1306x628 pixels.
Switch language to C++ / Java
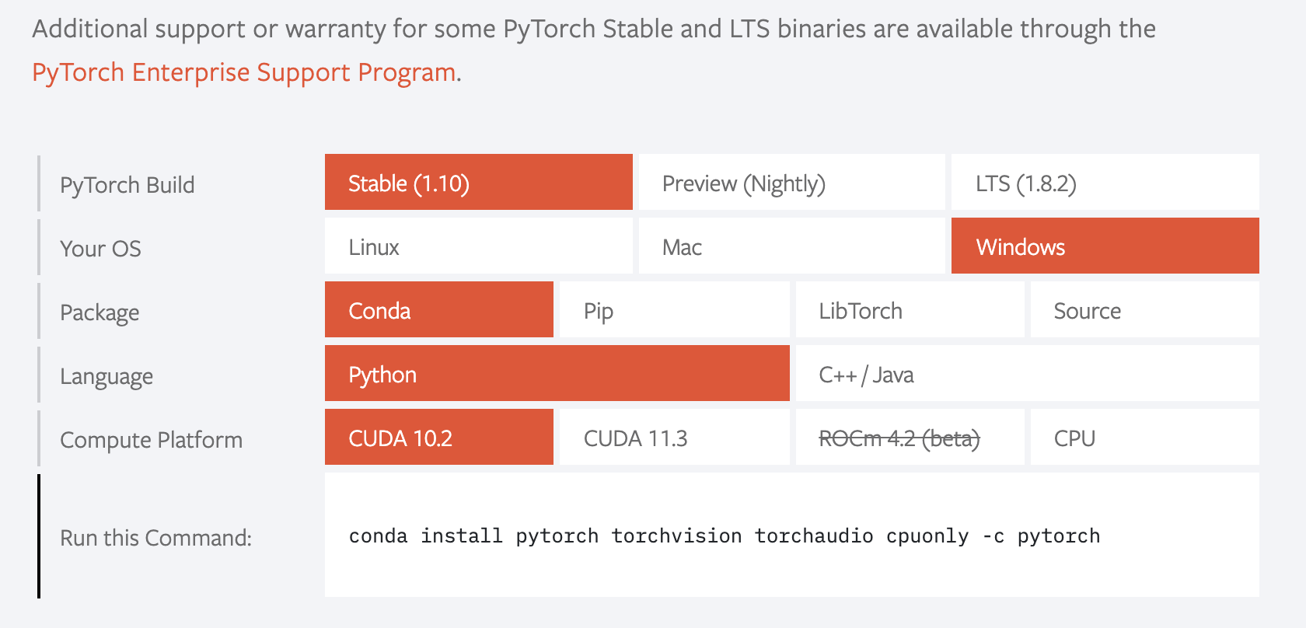coord(1026,373)
